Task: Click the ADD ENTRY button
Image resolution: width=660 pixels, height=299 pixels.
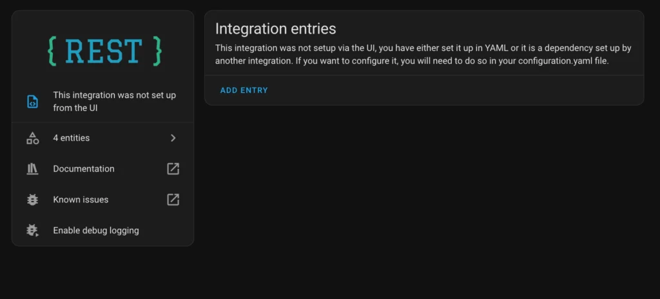Action: pos(244,90)
